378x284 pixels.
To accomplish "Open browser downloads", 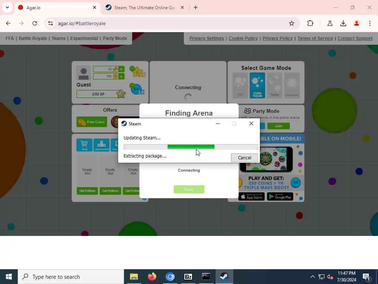I will pos(343,23).
